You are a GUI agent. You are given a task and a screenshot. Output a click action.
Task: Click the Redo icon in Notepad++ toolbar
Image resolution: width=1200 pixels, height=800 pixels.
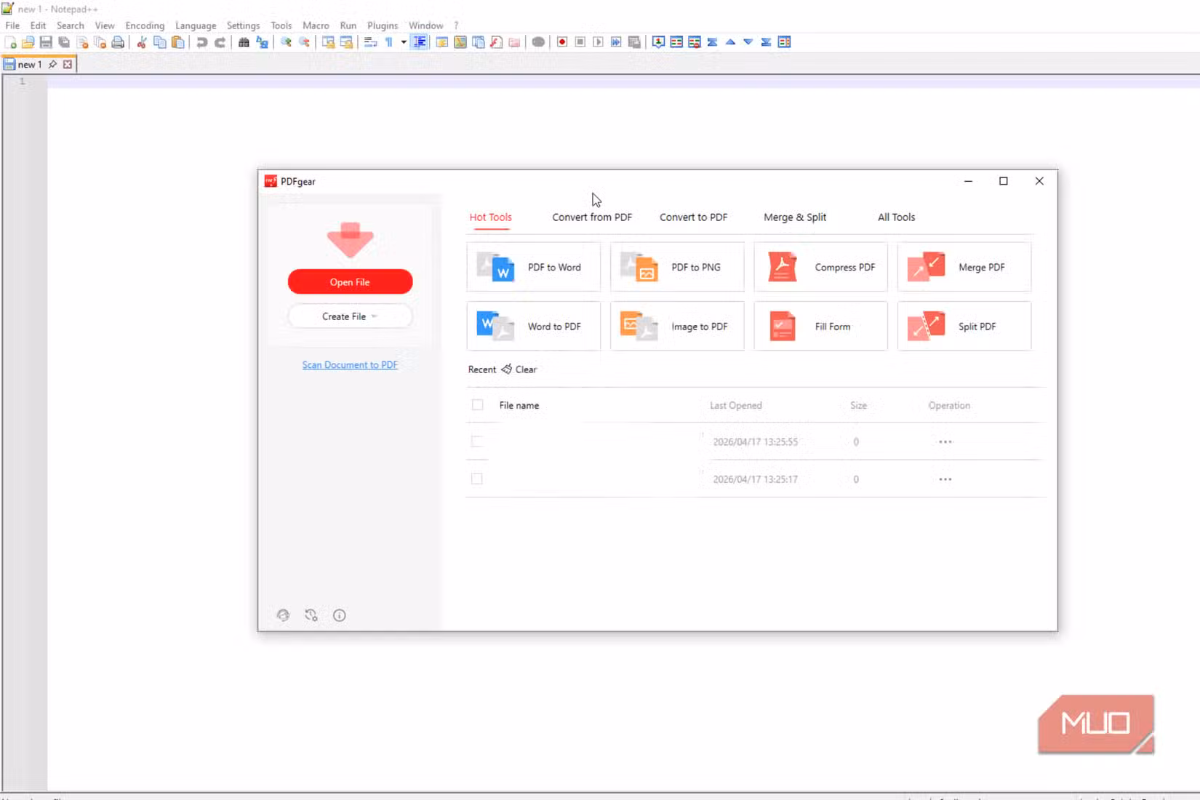(220, 42)
